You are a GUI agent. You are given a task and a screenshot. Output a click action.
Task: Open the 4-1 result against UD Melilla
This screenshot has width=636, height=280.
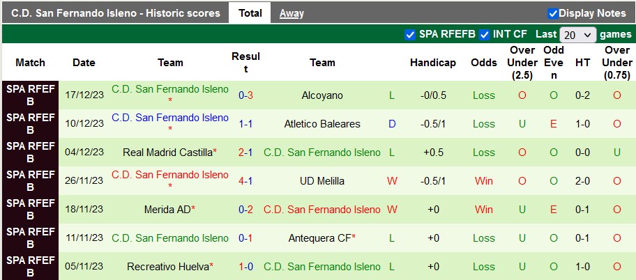pyautogui.click(x=245, y=181)
